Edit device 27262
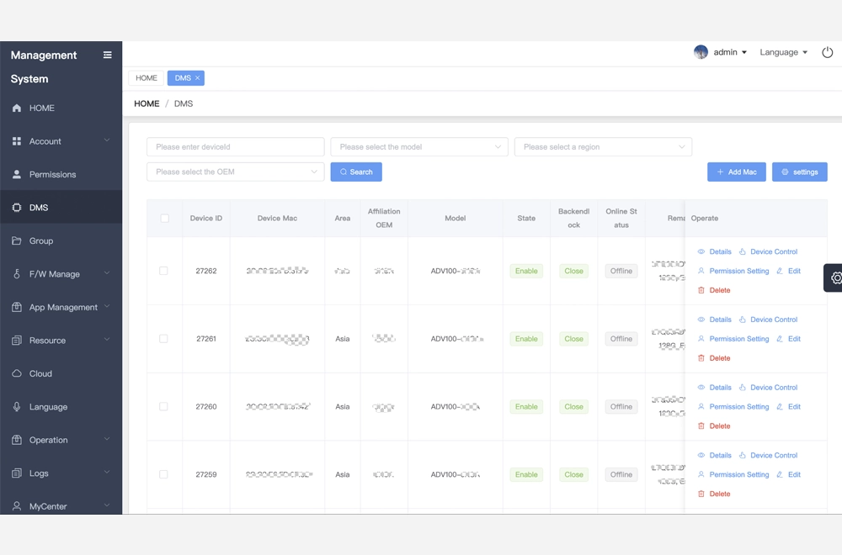This screenshot has height=555, width=842. 788,271
